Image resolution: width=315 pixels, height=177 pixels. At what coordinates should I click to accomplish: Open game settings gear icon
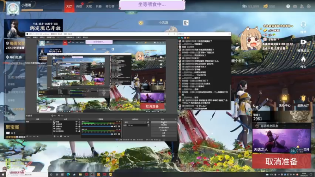coord(309,6)
